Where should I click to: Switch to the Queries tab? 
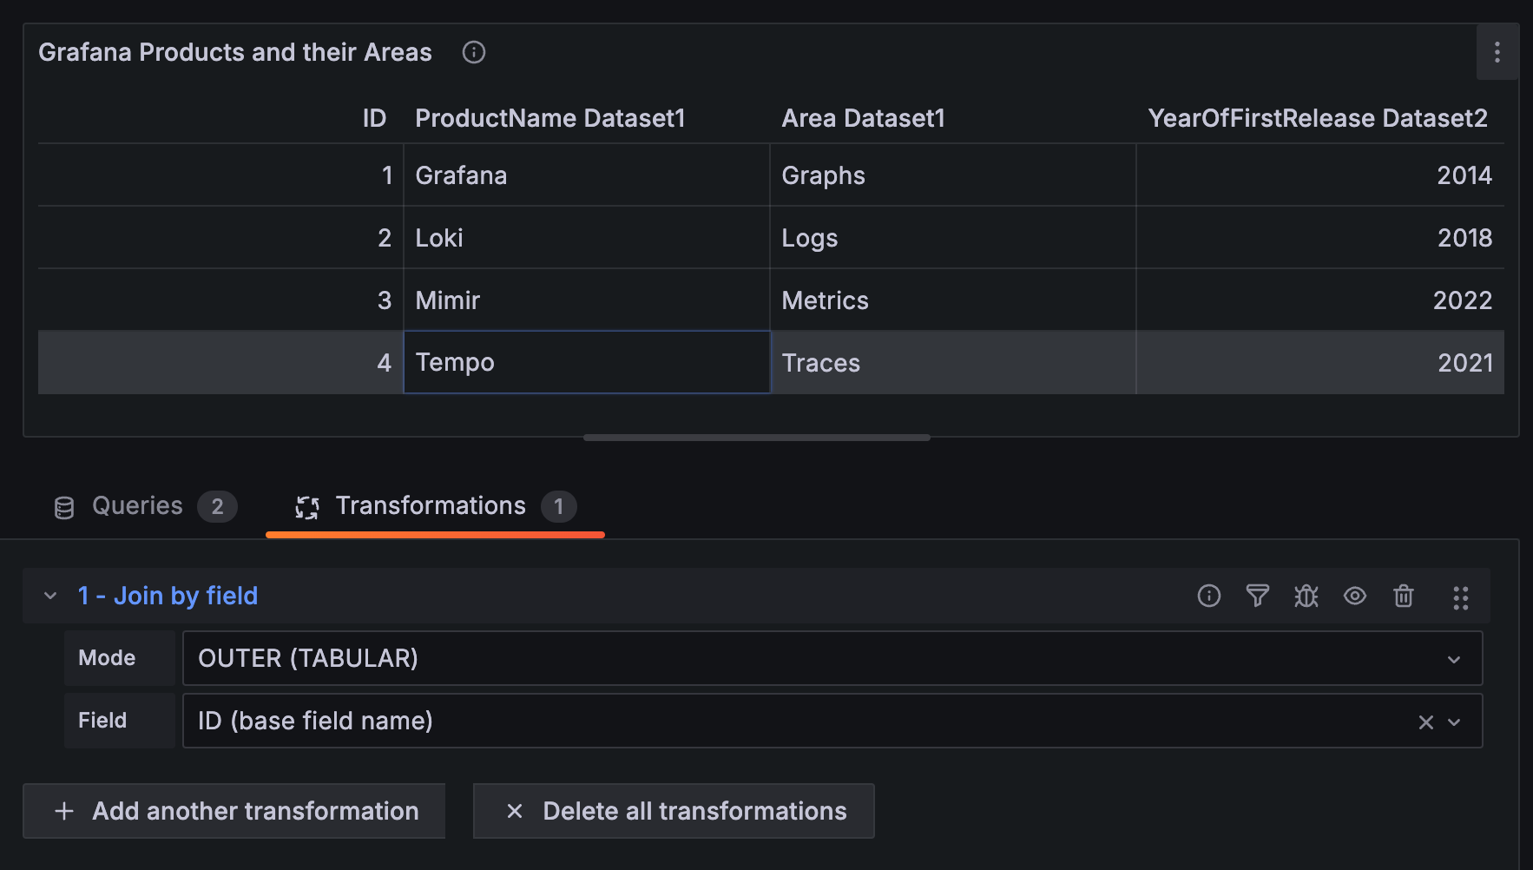click(136, 506)
